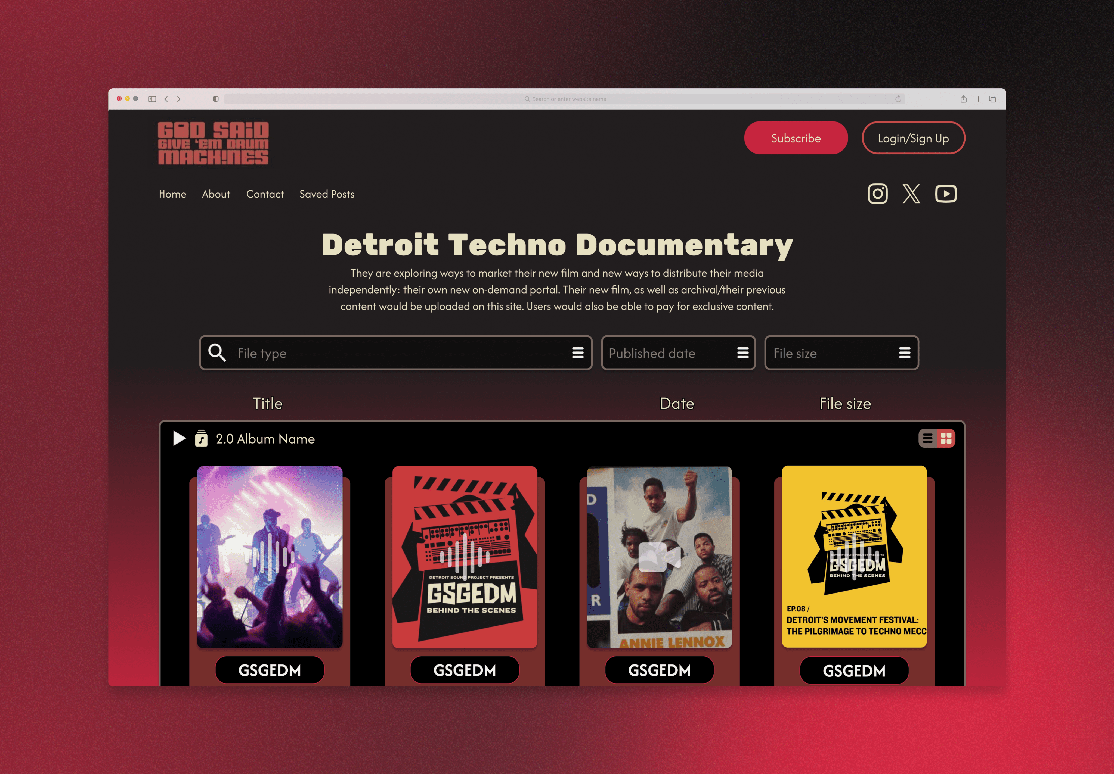Image resolution: width=1114 pixels, height=774 pixels.
Task: Click the Date column header
Action: point(677,404)
